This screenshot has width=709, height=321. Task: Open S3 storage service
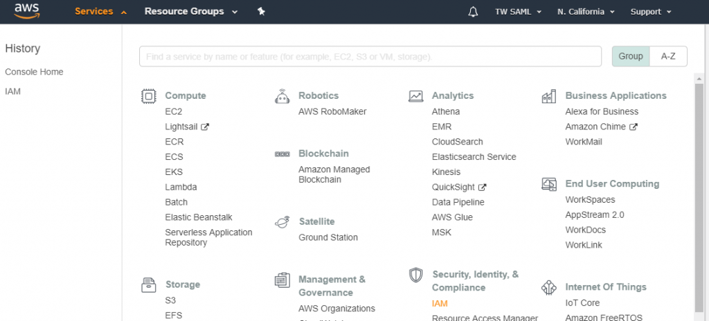(x=170, y=301)
